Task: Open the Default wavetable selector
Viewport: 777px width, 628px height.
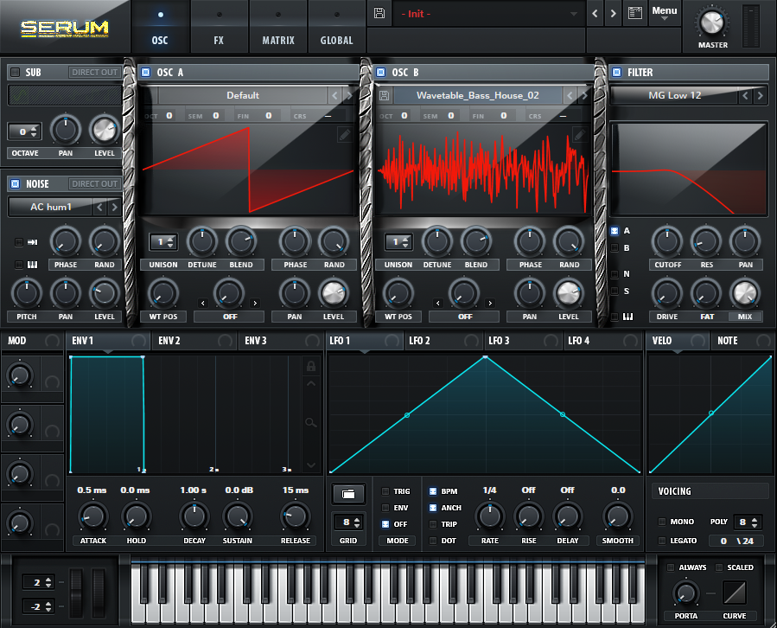Action: pos(243,95)
